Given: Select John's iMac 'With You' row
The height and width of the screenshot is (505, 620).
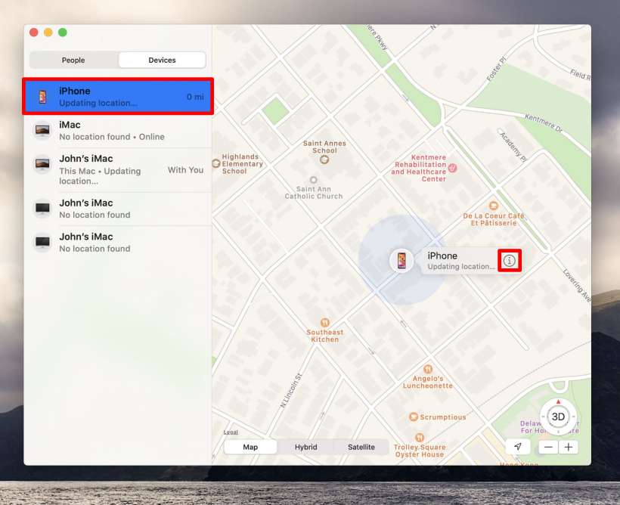Looking at the screenshot, I should pos(118,169).
